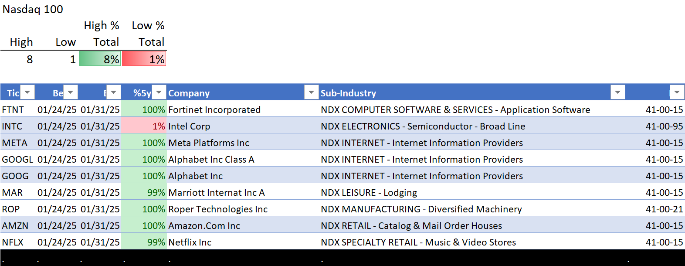Click the 99% value for Marriott
The height and width of the screenshot is (266, 685).
tap(144, 192)
